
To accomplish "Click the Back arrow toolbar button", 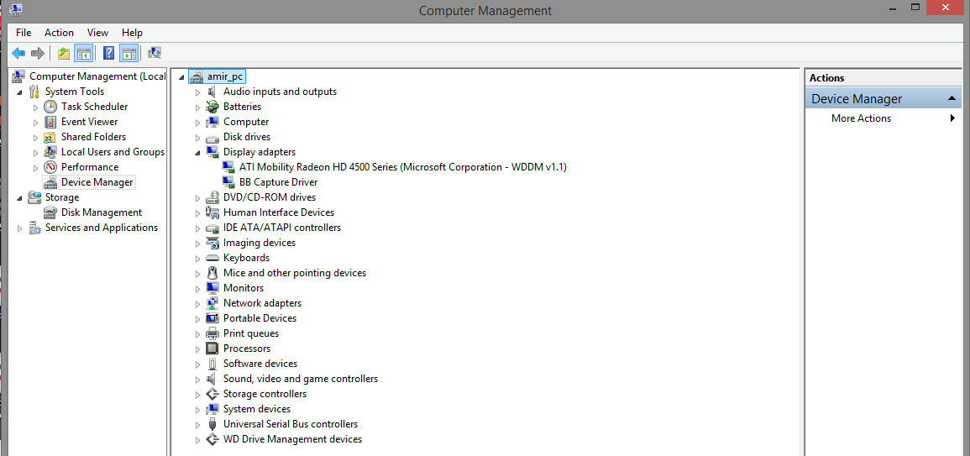I will pyautogui.click(x=18, y=53).
